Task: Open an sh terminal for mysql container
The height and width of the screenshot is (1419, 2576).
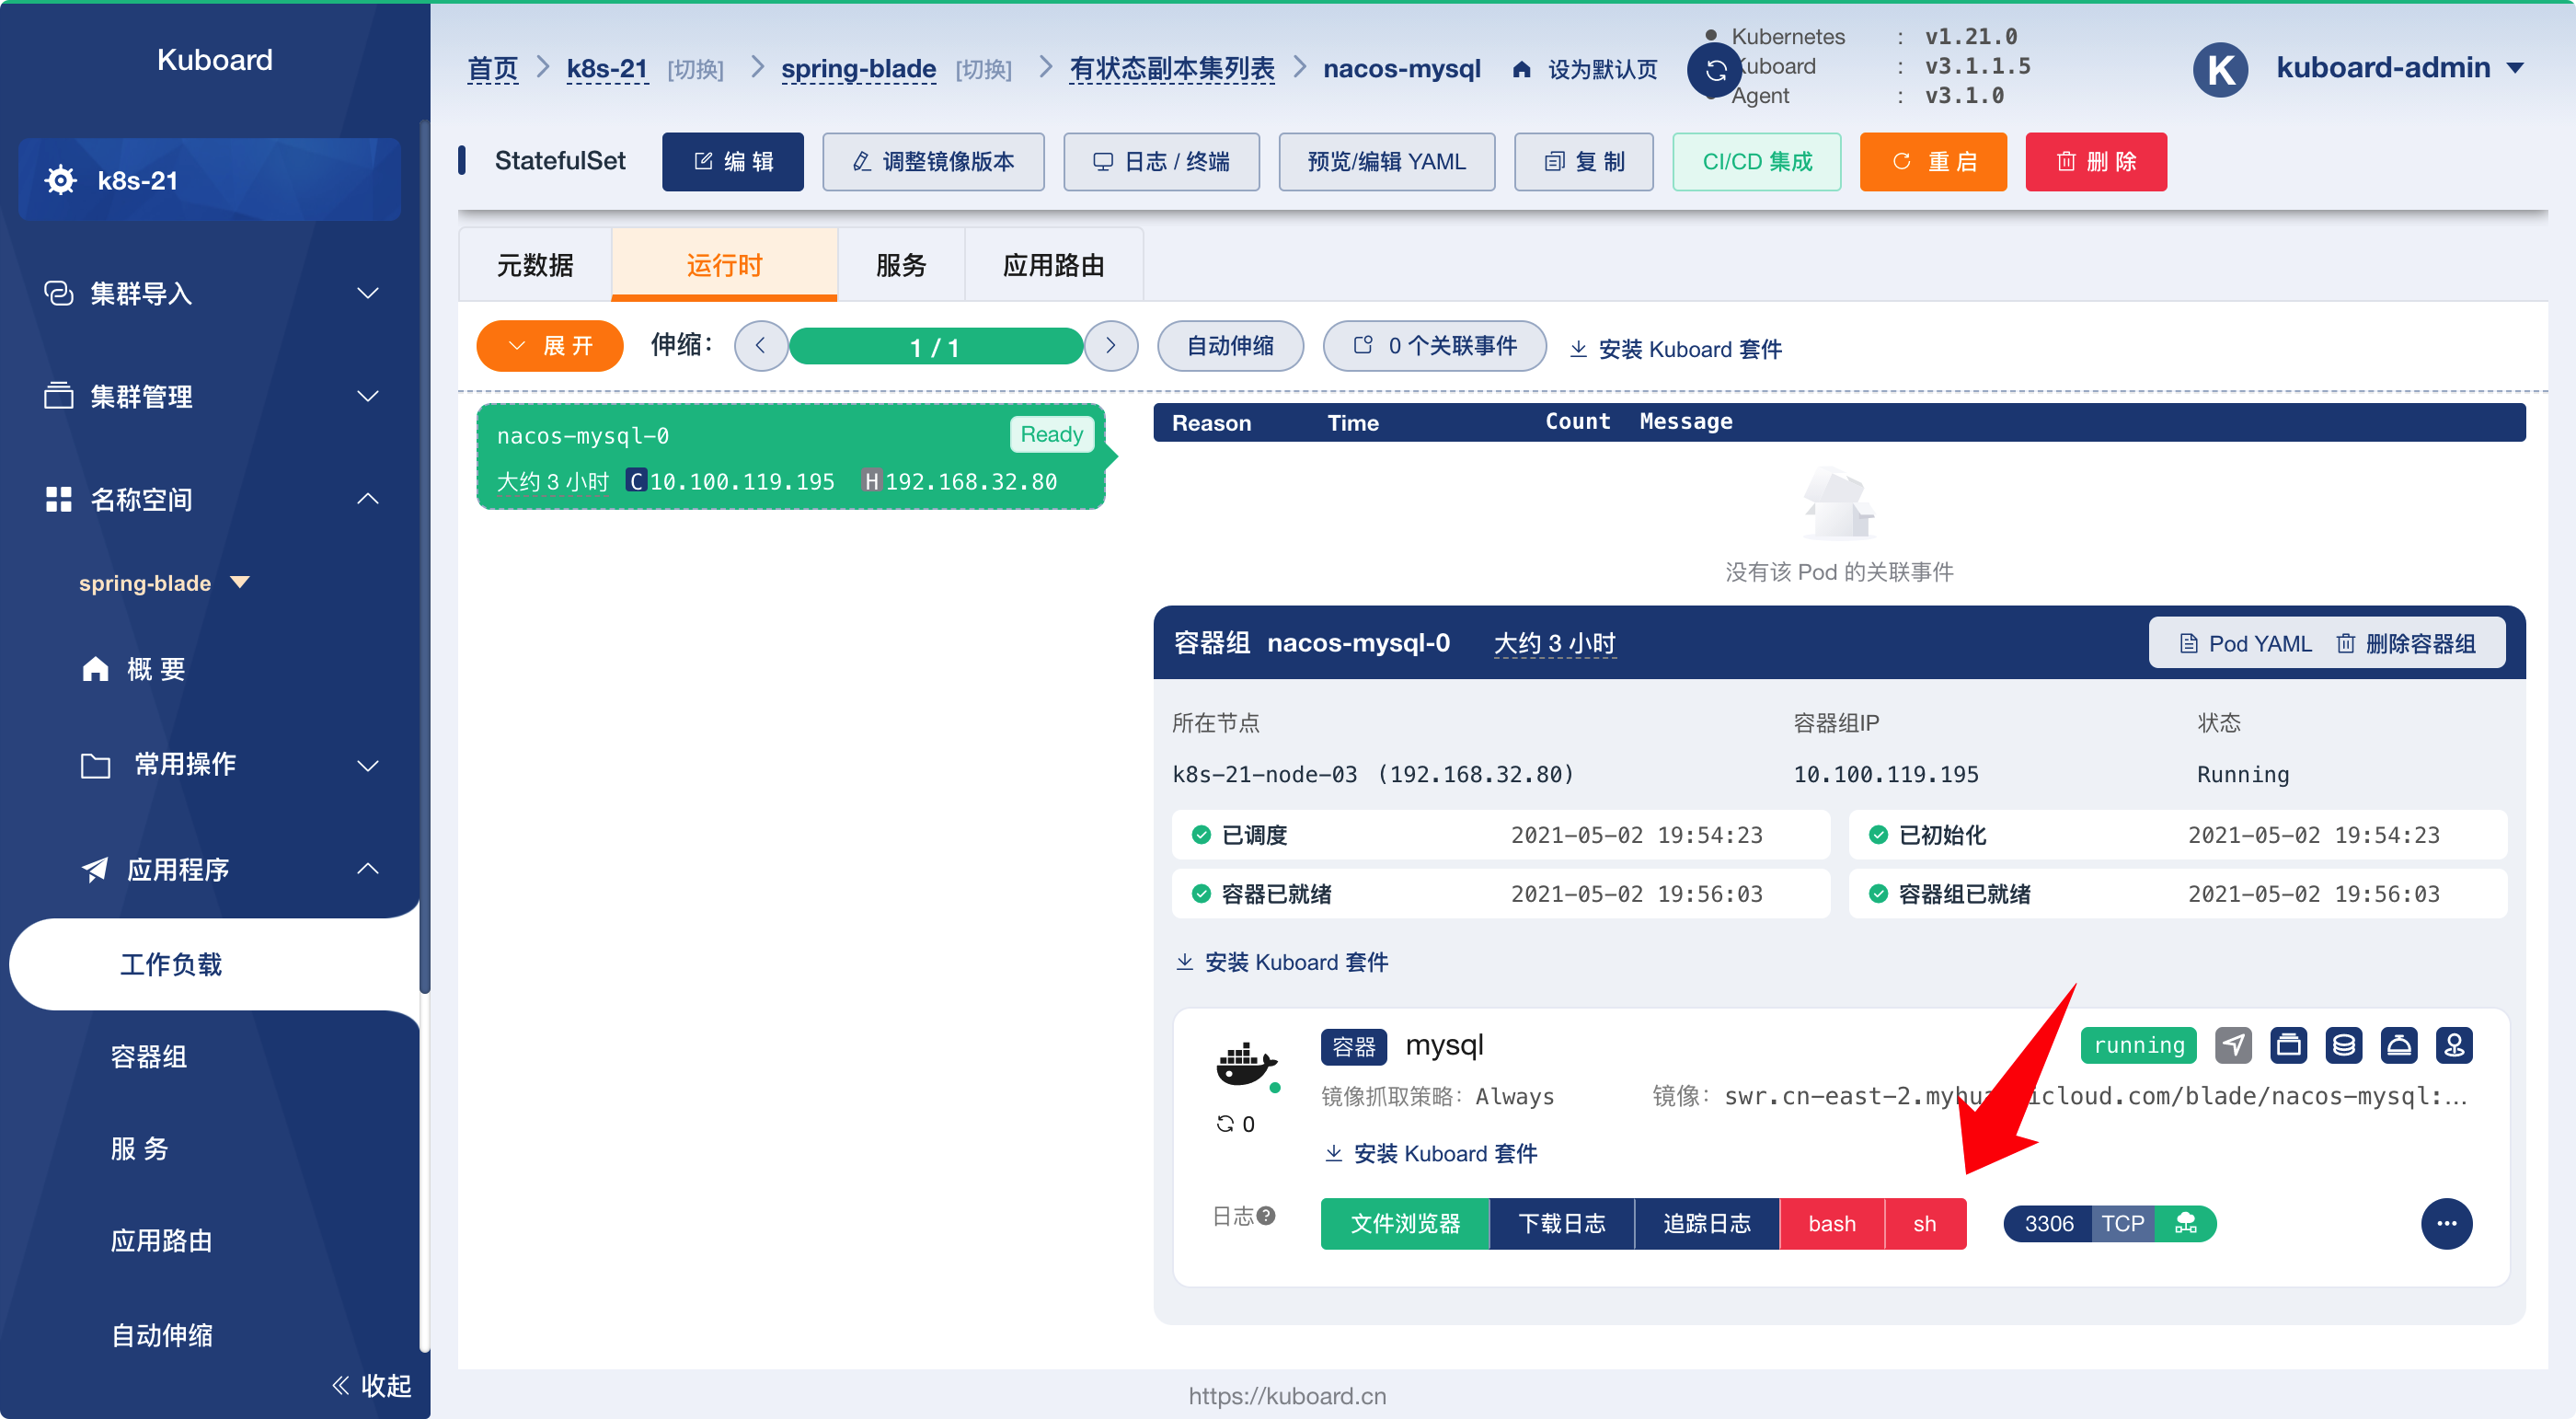Action: coord(1925,1223)
